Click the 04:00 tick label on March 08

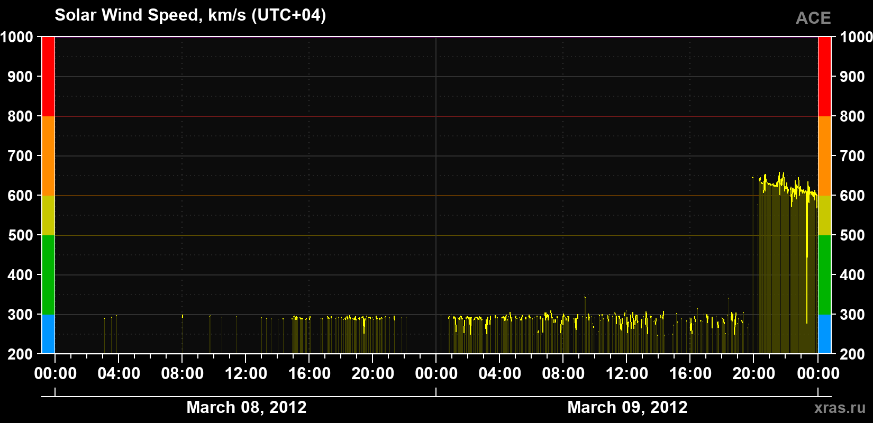tap(119, 374)
